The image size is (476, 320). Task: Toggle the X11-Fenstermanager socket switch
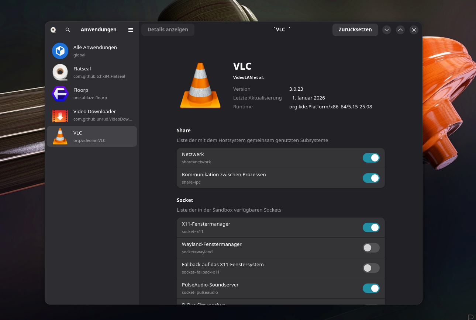[x=371, y=227]
